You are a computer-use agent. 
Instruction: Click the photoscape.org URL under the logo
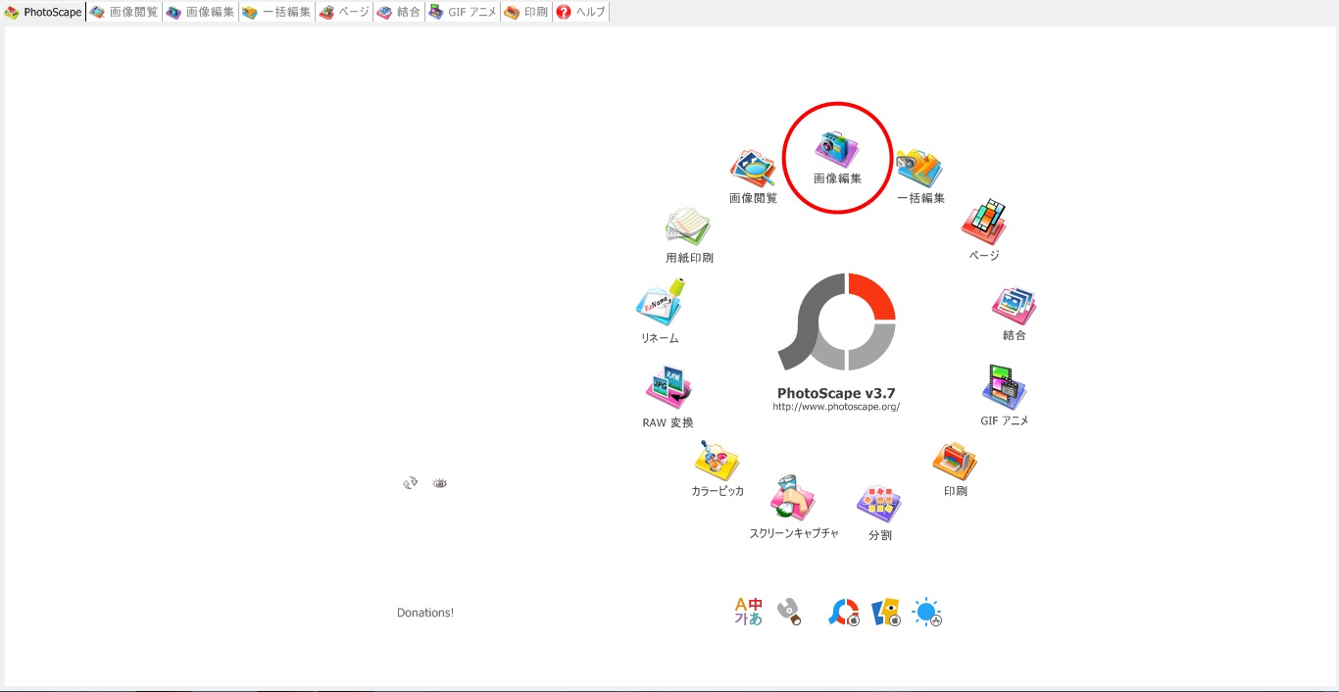835,407
